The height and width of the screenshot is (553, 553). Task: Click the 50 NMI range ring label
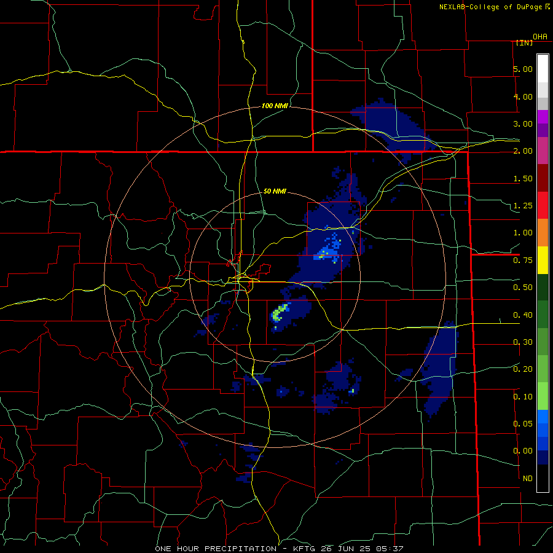(x=275, y=191)
